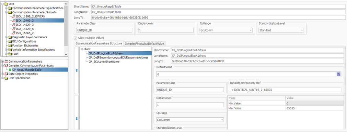
Task: Click the Communication Parameter Subsets folder icon
Action: click(x=10, y=12)
